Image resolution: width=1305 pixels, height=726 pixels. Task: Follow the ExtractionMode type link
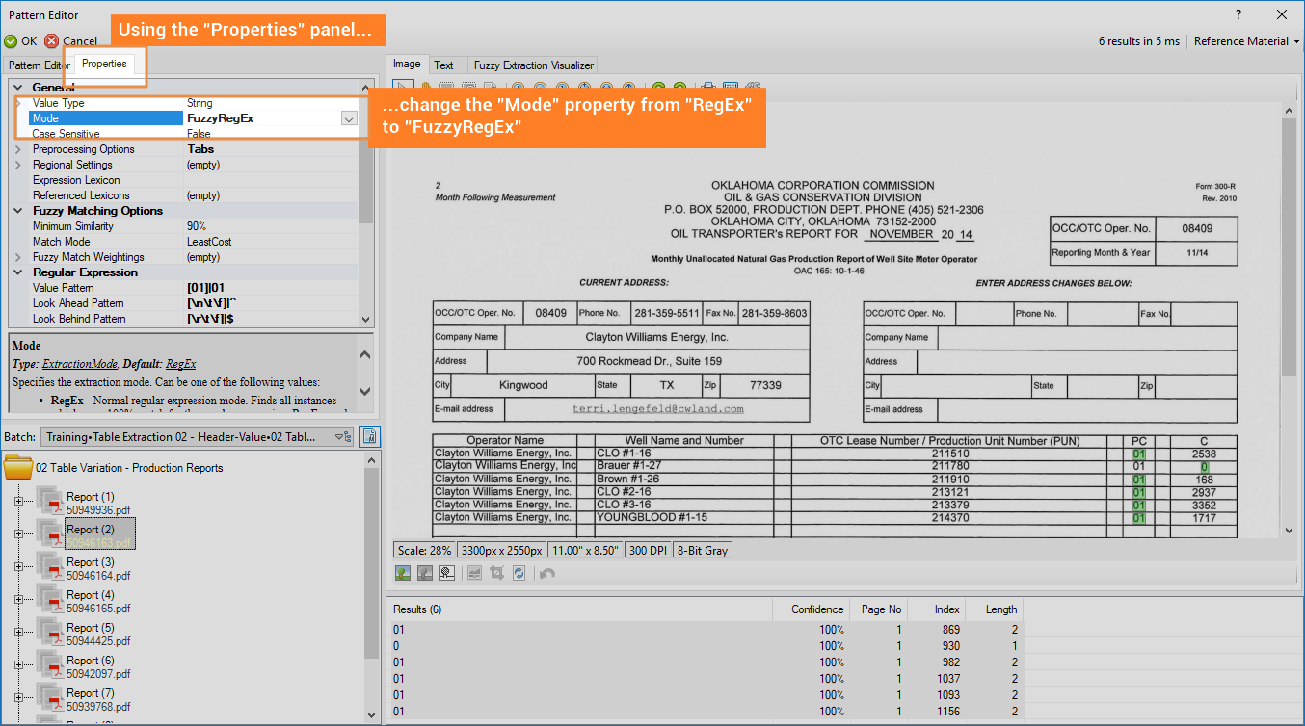pyautogui.click(x=80, y=364)
